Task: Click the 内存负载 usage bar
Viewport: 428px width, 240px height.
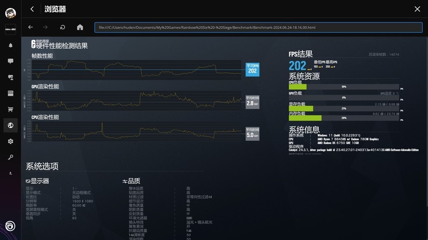Action: [344, 118]
